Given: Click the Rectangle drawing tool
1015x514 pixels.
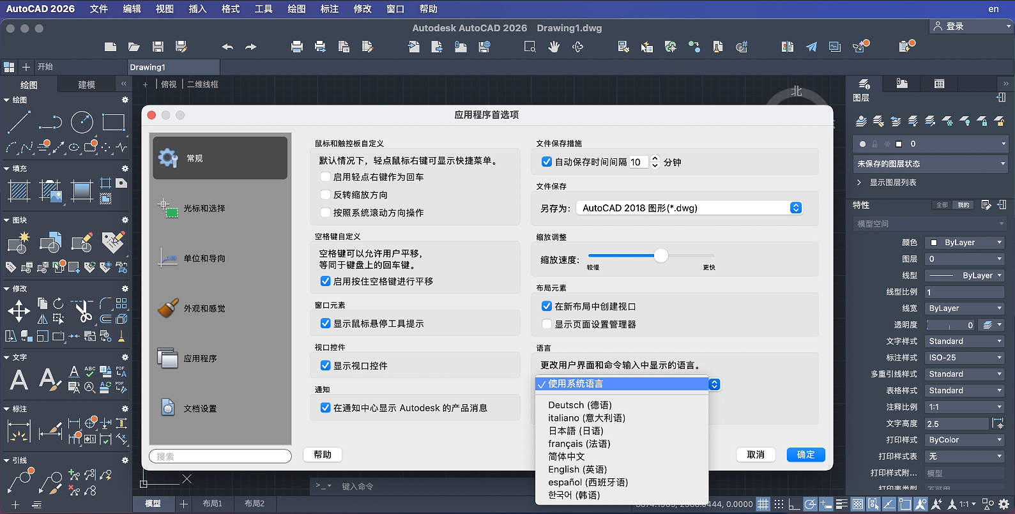Looking at the screenshot, I should [113, 122].
